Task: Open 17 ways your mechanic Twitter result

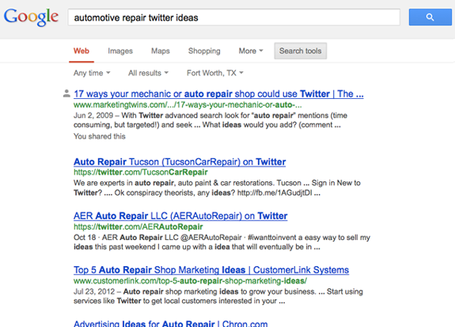Action: 218,93
